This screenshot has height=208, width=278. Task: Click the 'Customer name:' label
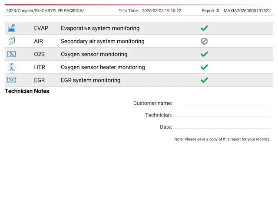click(152, 103)
